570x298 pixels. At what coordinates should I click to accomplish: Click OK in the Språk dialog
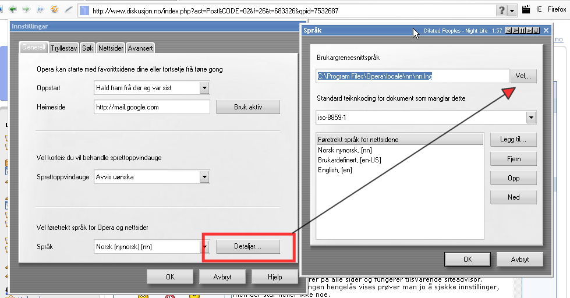[x=468, y=260]
